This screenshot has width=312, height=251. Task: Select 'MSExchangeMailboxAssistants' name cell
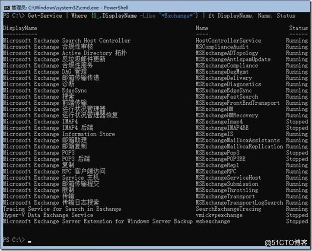click(238, 141)
